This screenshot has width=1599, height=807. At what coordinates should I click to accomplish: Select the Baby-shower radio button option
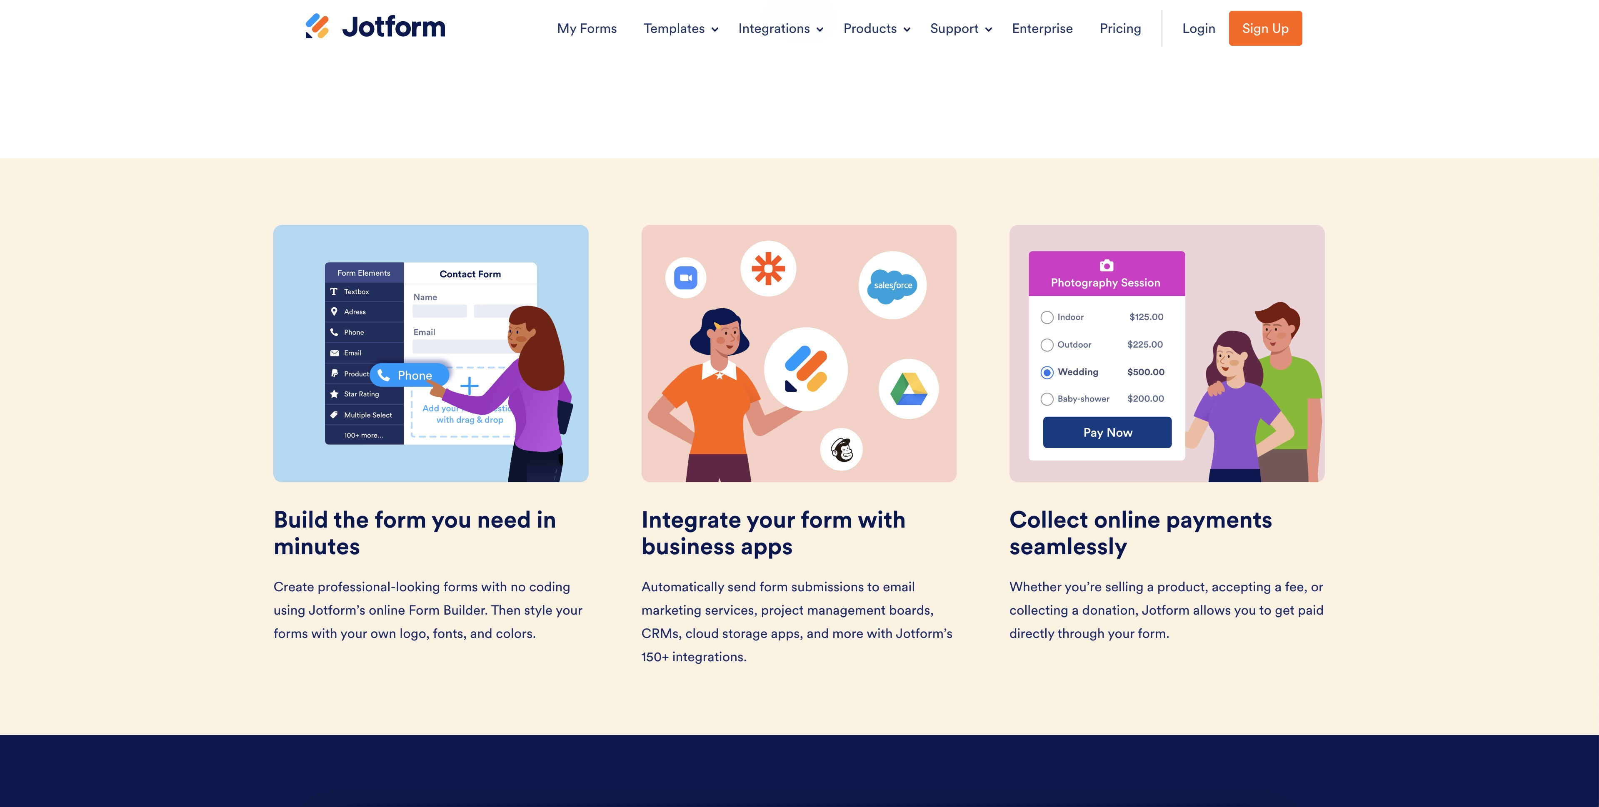click(1046, 399)
